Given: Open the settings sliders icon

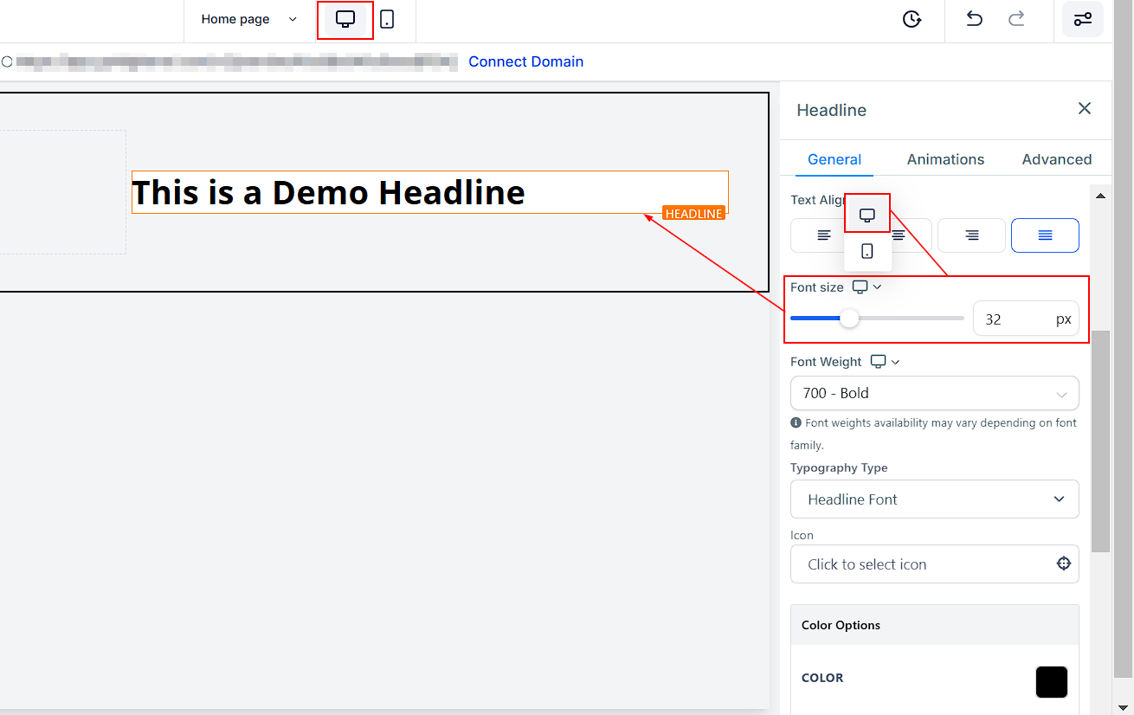Looking at the screenshot, I should click(1083, 19).
